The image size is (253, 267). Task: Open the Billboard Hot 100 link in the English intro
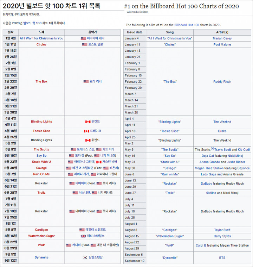tap(187, 25)
